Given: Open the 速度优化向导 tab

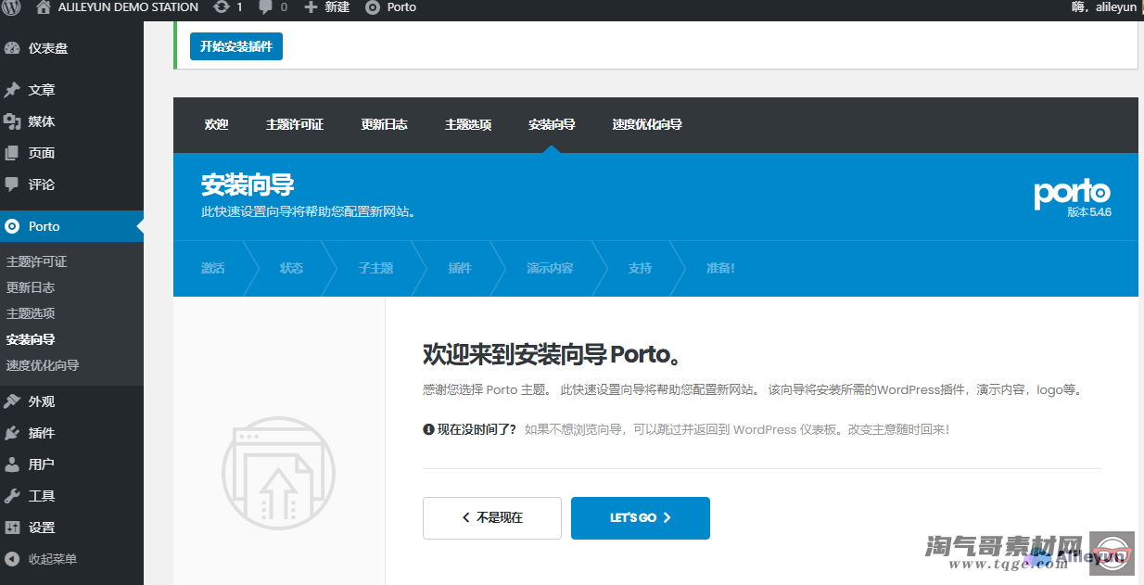Looking at the screenshot, I should (647, 124).
